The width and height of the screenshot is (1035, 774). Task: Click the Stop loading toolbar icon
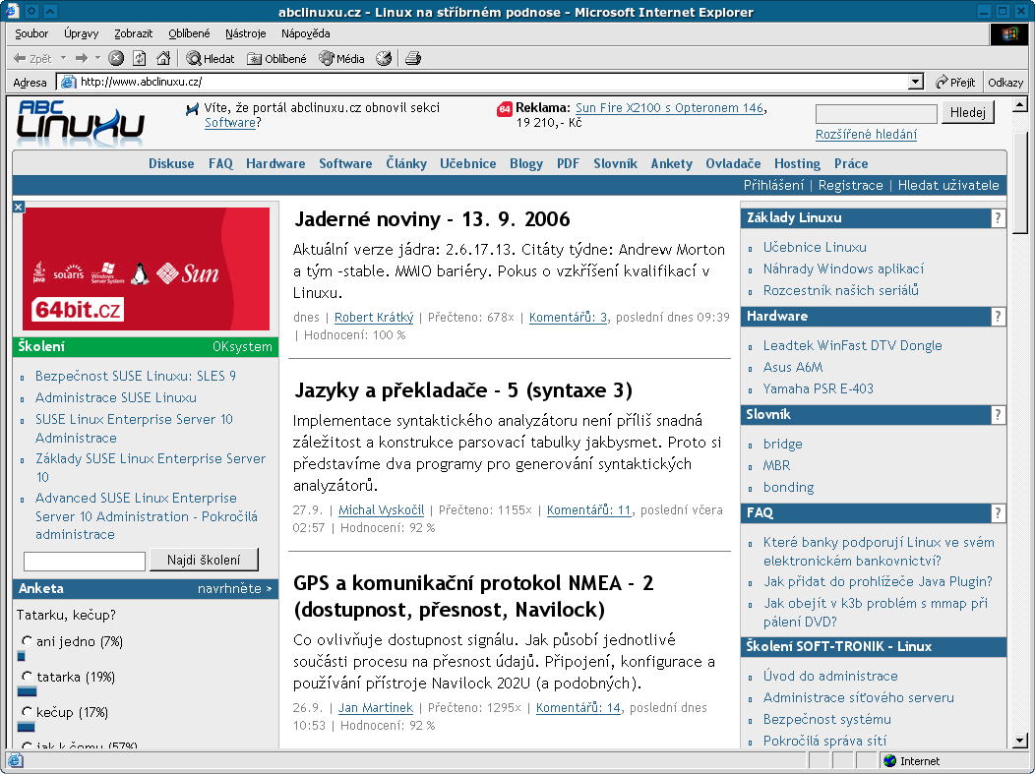(x=116, y=59)
